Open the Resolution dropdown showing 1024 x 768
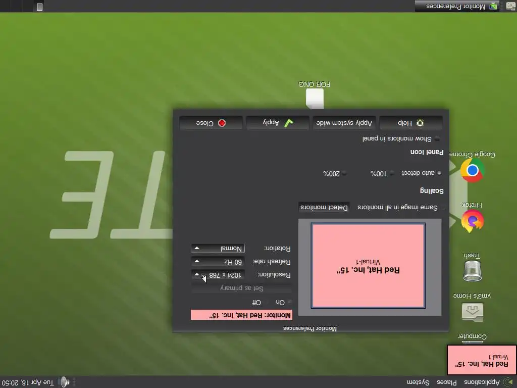The image size is (517, 388). 218,274
